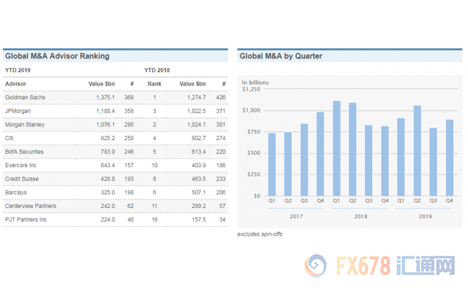Click Evercore 2018 value 403.9

point(199,166)
